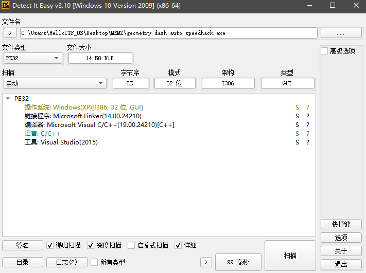The height and width of the screenshot is (273, 366).
Task: Collapse the PE32 tree node
Action: click(x=8, y=98)
